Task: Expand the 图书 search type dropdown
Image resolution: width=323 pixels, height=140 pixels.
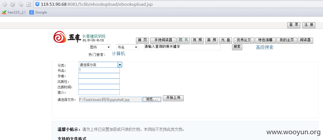Action: (100, 47)
